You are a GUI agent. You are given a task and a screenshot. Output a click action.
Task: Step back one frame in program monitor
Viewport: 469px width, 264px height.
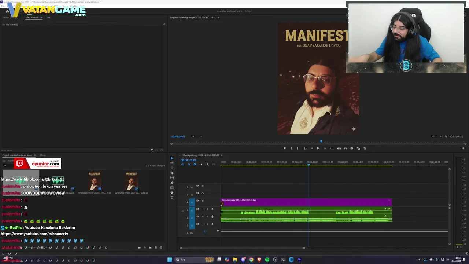312,148
